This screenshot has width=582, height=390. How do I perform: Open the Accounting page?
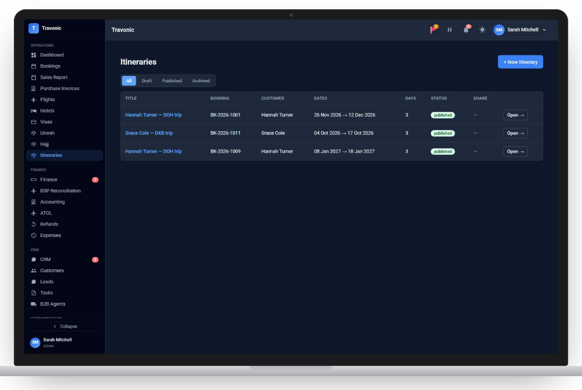(x=65, y=202)
